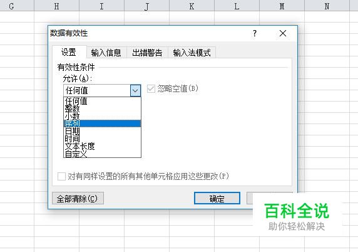Screen dimensions: 358x252
Task: Choose 整数 from the list
Action: tap(102, 108)
